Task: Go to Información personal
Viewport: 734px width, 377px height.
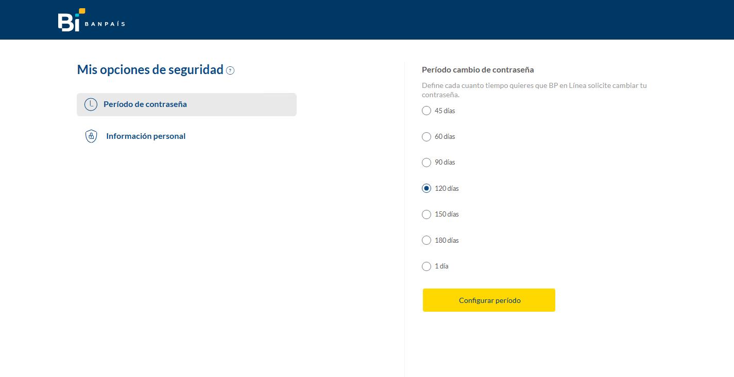Action: 145,136
